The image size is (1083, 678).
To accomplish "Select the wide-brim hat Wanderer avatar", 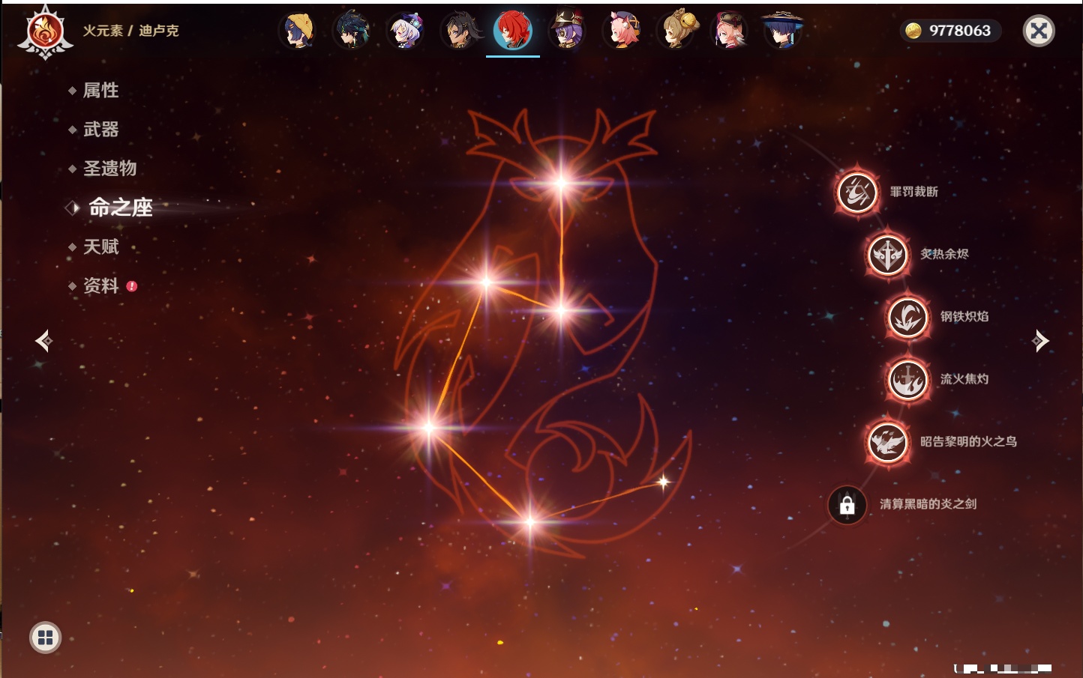I will coord(783,31).
